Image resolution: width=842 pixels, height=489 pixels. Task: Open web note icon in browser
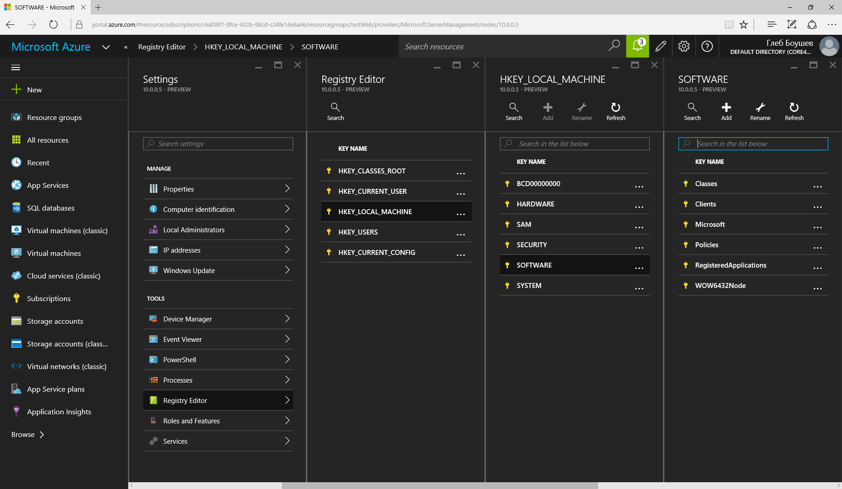click(x=792, y=24)
